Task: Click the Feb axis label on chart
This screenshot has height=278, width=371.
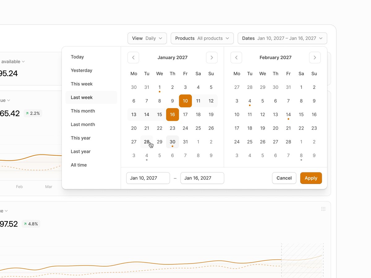Action: (19, 187)
